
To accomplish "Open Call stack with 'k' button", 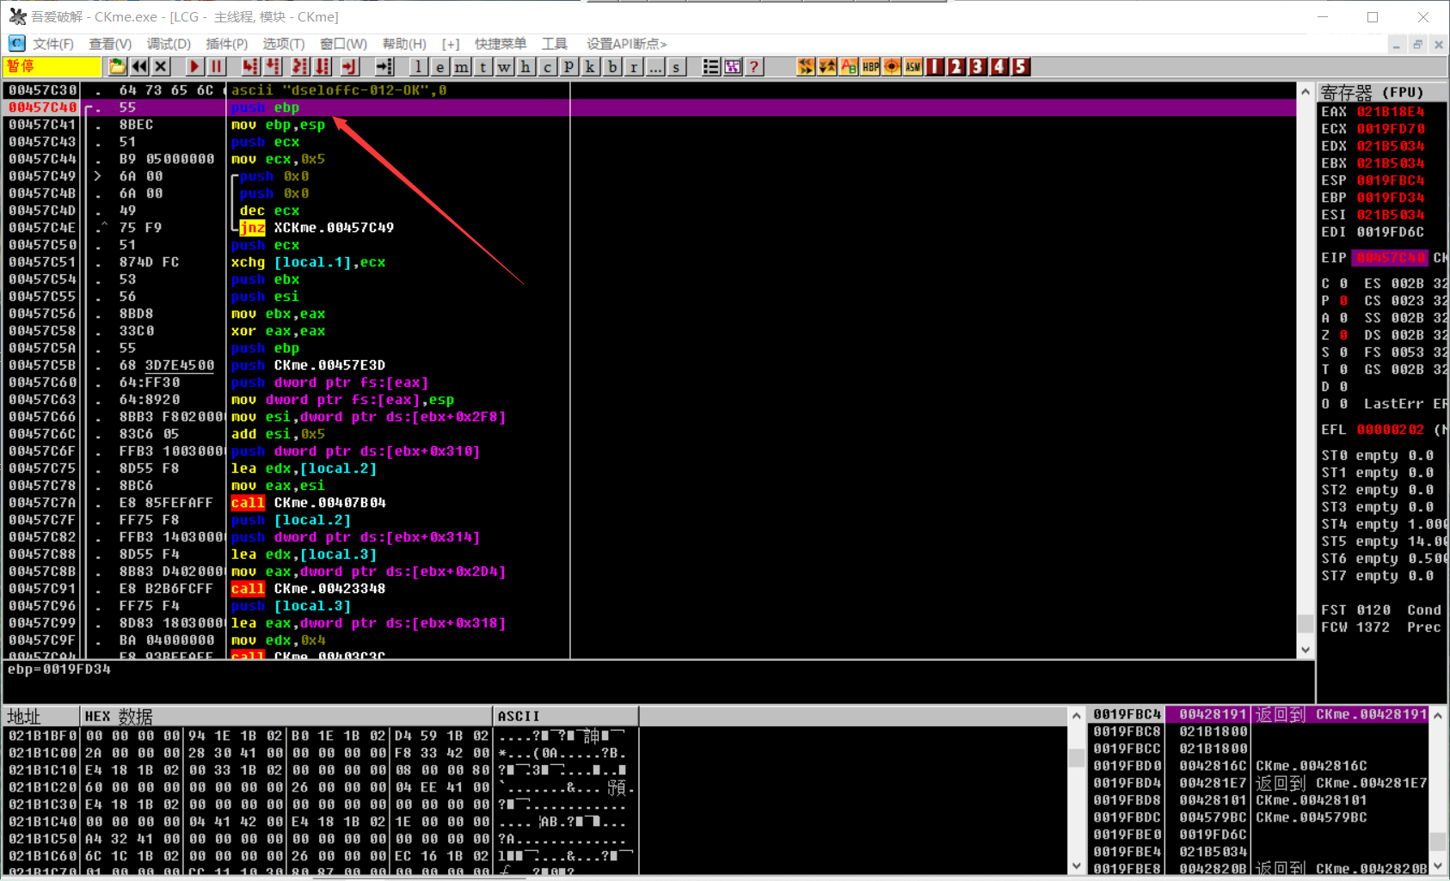I will (590, 67).
